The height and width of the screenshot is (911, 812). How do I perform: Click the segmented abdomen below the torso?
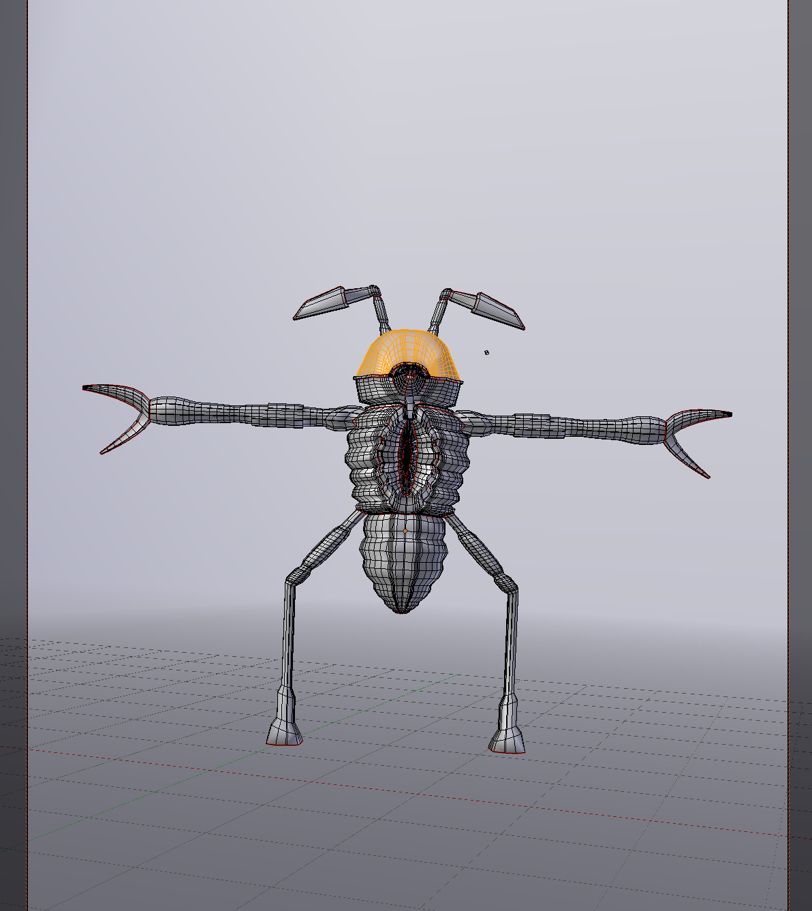click(x=405, y=563)
